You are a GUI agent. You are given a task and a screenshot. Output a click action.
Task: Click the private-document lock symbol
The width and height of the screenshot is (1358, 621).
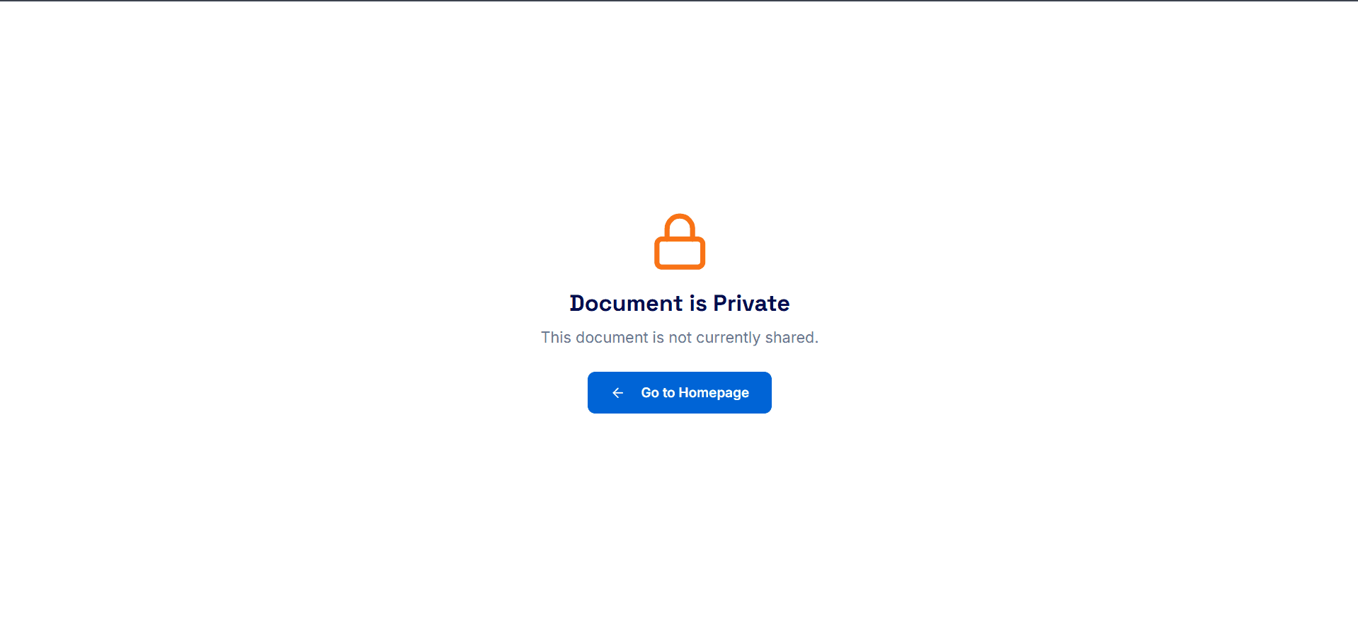pos(679,241)
